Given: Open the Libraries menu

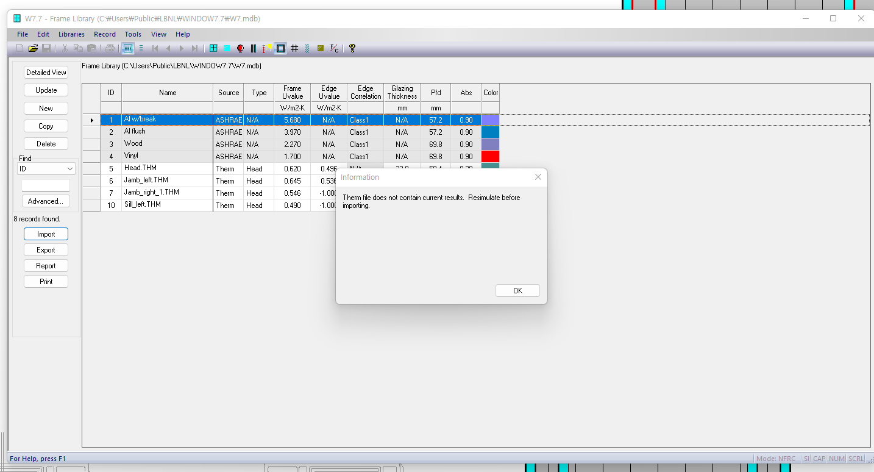Looking at the screenshot, I should [71, 34].
